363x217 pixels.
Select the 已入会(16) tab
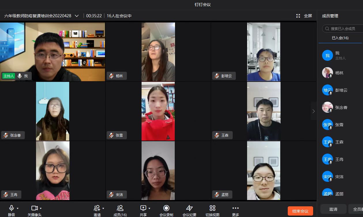[340, 38]
